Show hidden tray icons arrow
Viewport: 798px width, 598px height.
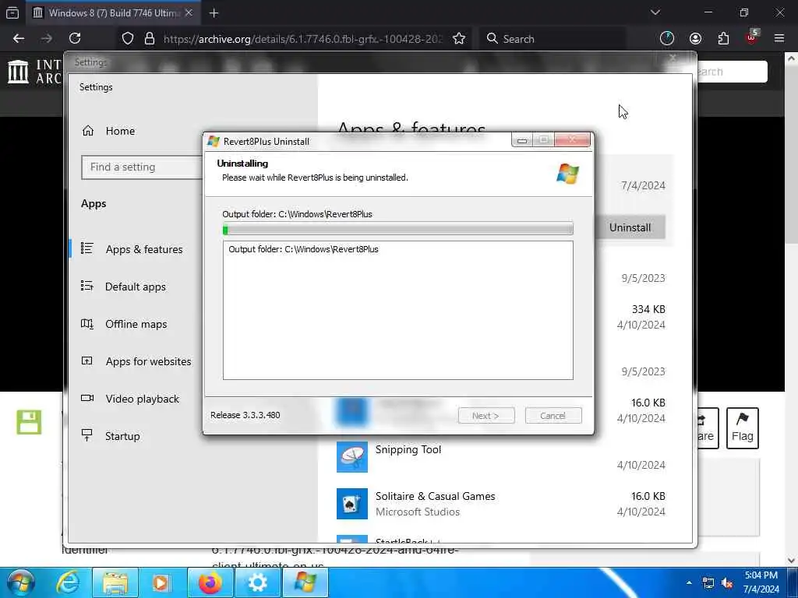point(689,582)
